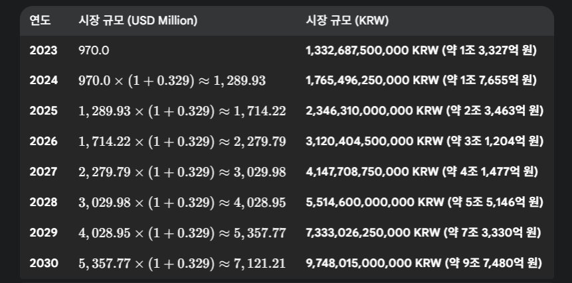This screenshot has height=283, width=572.
Task: Select the 2025 year cell
Action: tap(43, 111)
